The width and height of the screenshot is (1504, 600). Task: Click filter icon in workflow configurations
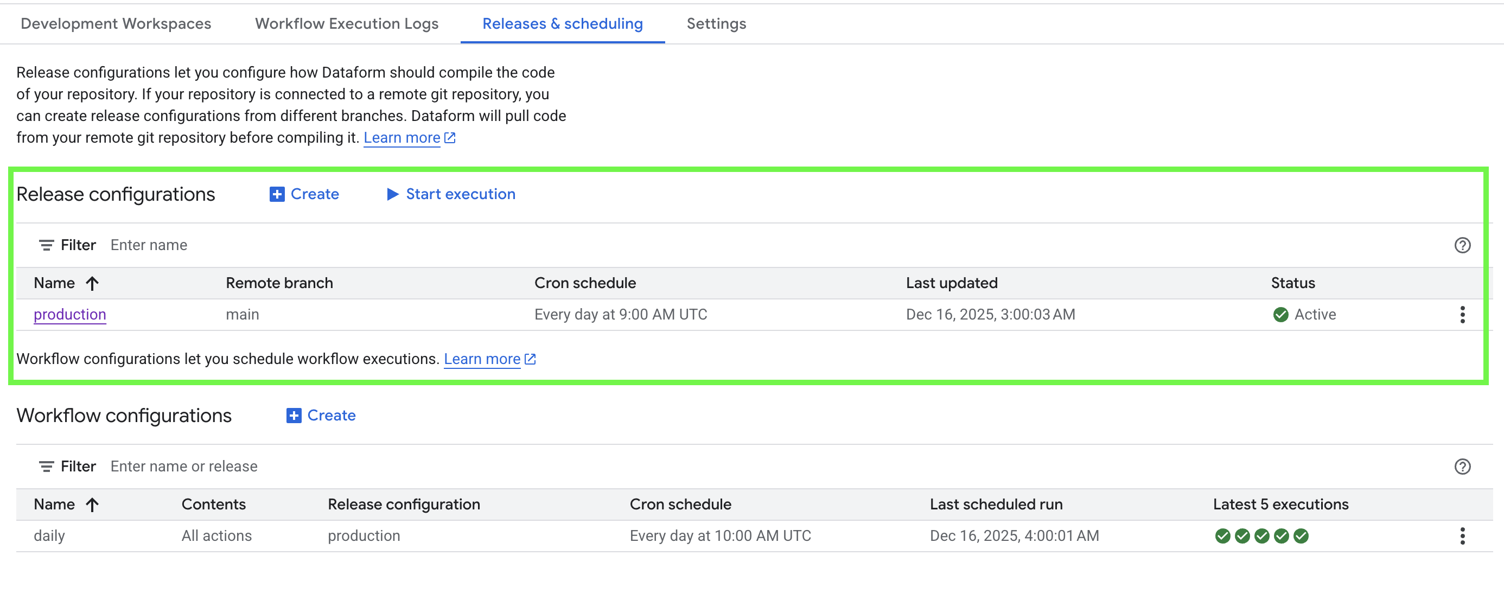[x=46, y=467]
